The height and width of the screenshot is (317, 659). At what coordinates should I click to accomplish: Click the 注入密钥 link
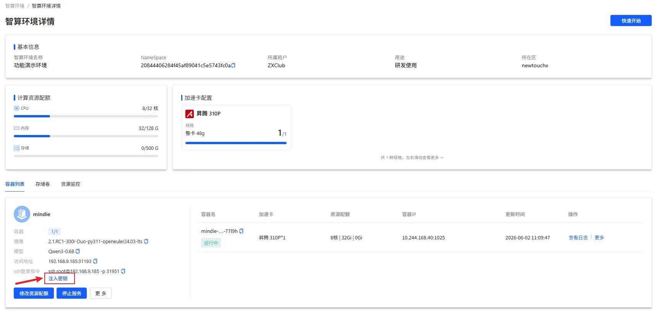click(x=58, y=278)
